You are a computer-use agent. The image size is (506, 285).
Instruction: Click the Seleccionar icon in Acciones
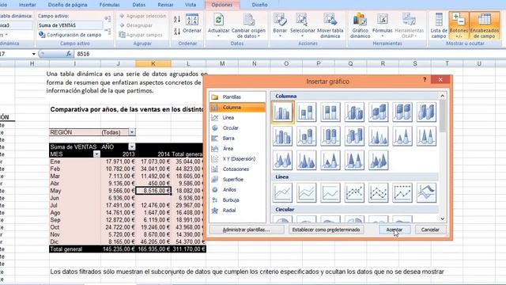click(x=302, y=20)
